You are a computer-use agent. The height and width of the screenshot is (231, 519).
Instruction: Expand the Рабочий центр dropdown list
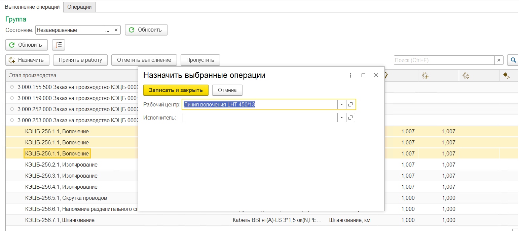pyautogui.click(x=342, y=104)
